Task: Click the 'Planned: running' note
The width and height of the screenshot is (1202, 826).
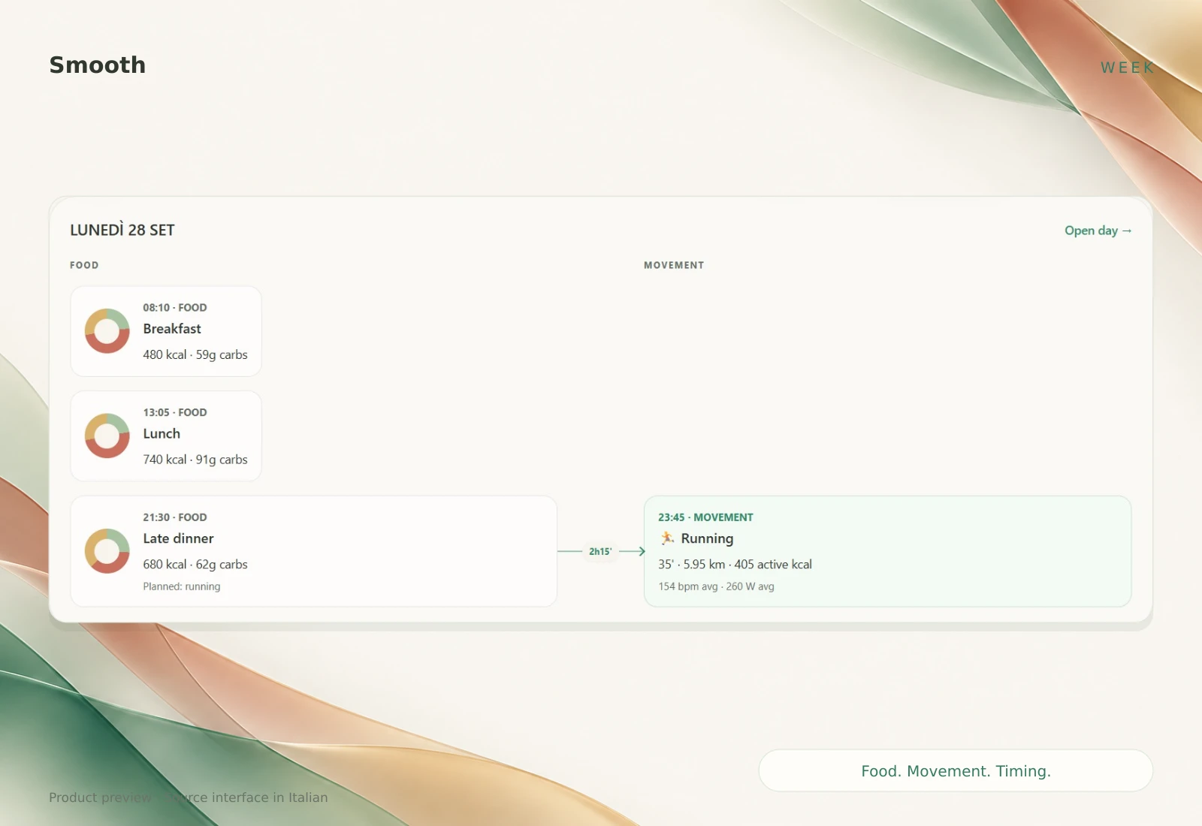Action: point(182,586)
